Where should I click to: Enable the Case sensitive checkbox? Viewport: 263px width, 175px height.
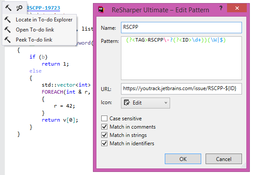104,118
